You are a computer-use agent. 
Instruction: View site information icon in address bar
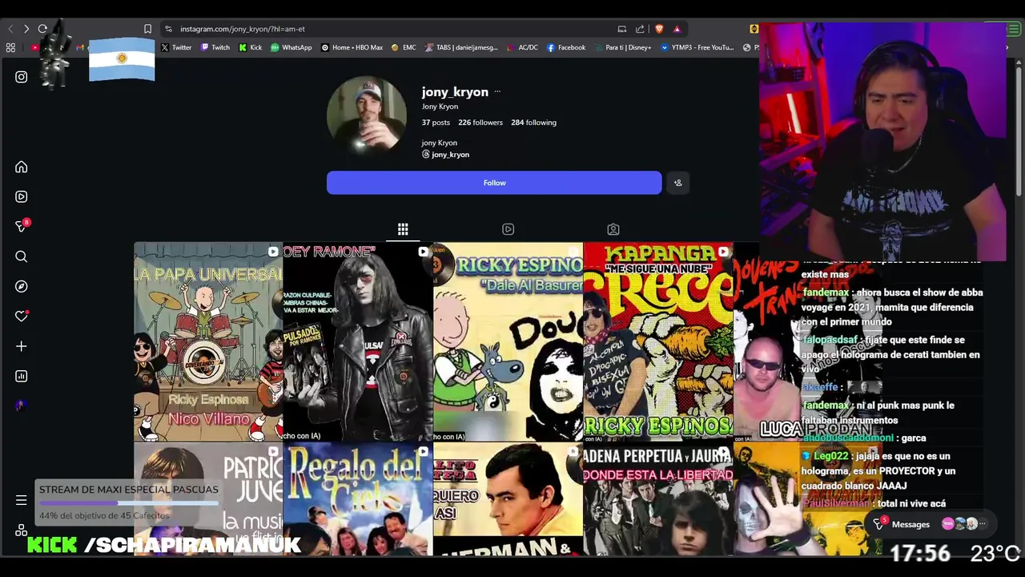[168, 29]
